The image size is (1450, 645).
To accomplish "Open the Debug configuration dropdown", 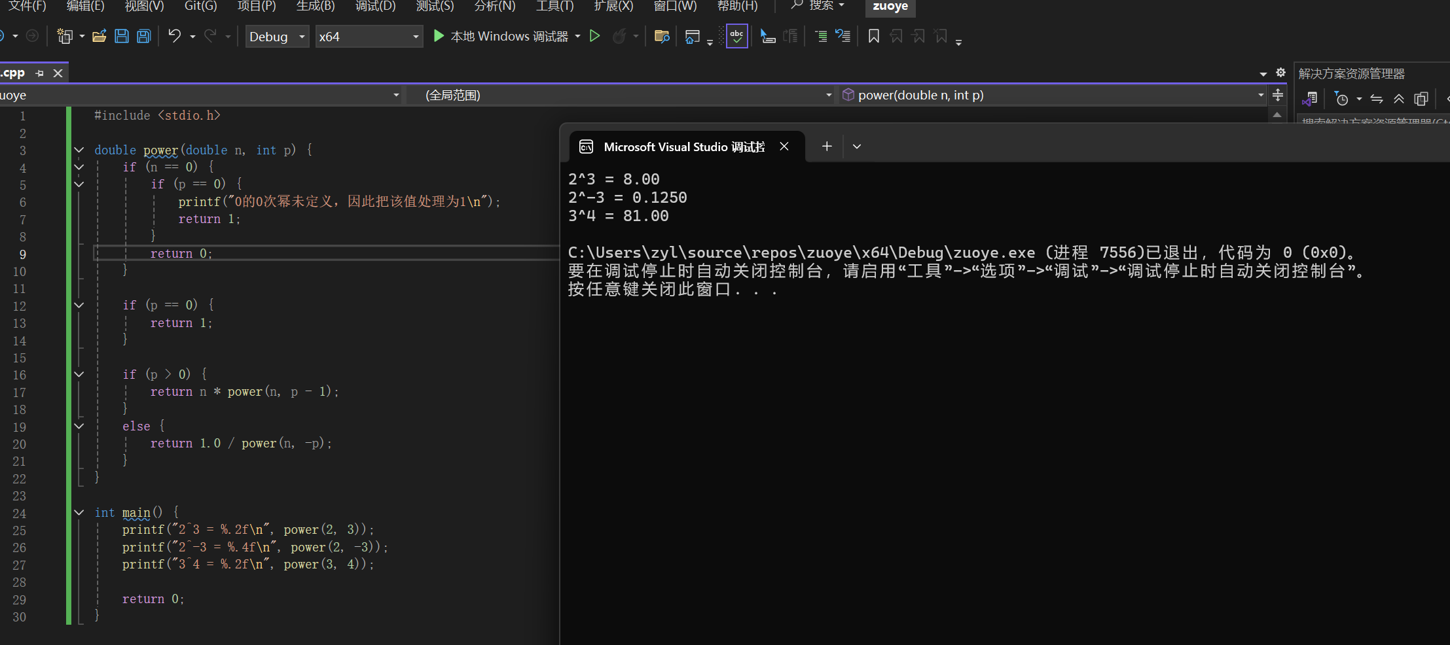I will 278,37.
